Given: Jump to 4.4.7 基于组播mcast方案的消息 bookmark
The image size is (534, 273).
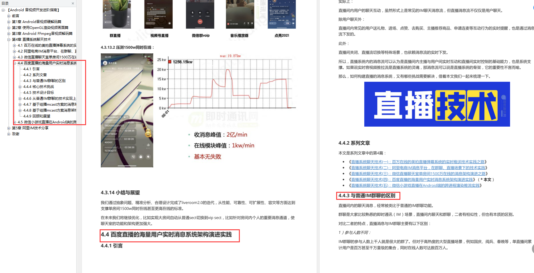Looking at the screenshot, I should point(50,104).
